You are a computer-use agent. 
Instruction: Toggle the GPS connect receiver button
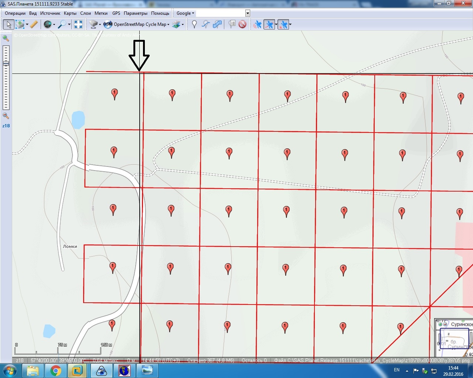258,24
